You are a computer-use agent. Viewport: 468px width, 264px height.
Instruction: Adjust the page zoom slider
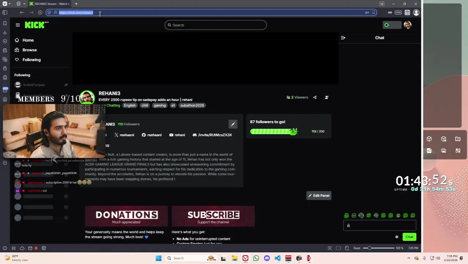(x=379, y=248)
